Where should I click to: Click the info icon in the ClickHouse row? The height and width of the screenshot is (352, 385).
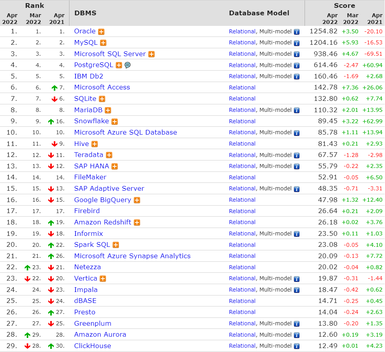(297, 347)
